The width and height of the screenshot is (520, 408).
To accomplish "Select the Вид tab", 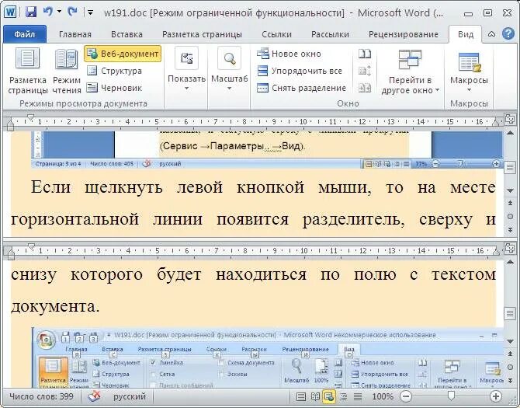I will 466,34.
